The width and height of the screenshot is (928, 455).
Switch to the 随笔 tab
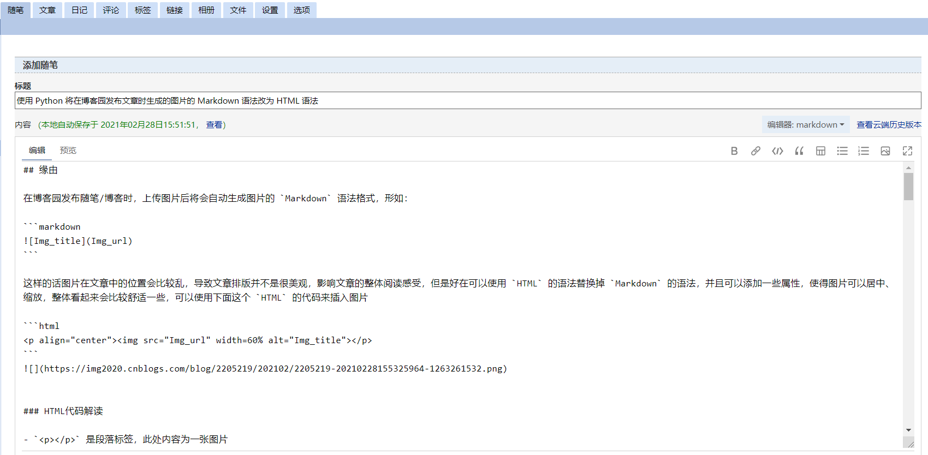15,10
